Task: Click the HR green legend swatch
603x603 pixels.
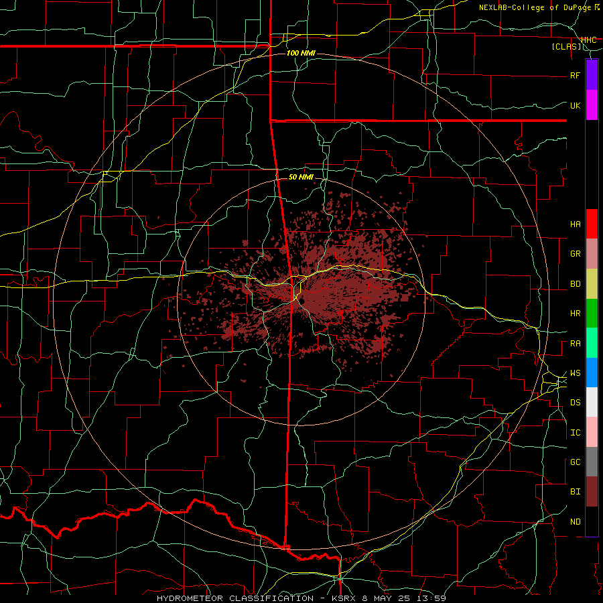Action: pos(592,314)
